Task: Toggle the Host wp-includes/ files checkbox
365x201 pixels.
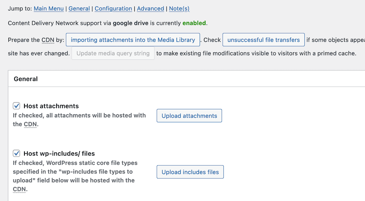Action: coord(16,153)
